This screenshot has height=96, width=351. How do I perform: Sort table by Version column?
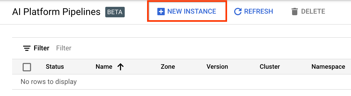click(217, 67)
